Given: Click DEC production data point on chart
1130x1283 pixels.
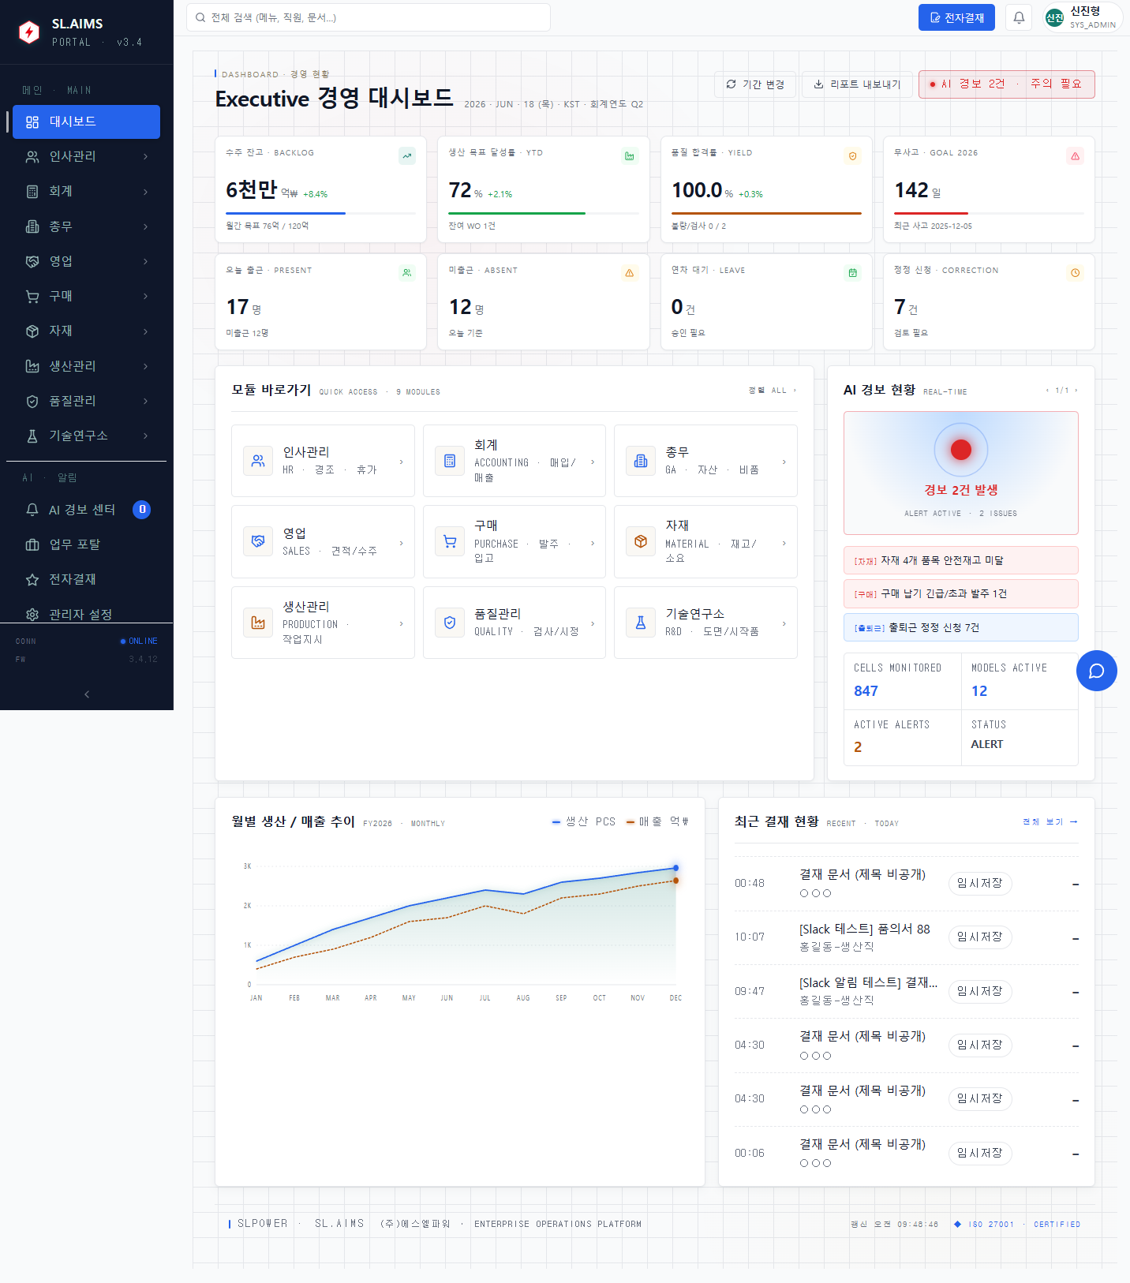Looking at the screenshot, I should pos(675,868).
